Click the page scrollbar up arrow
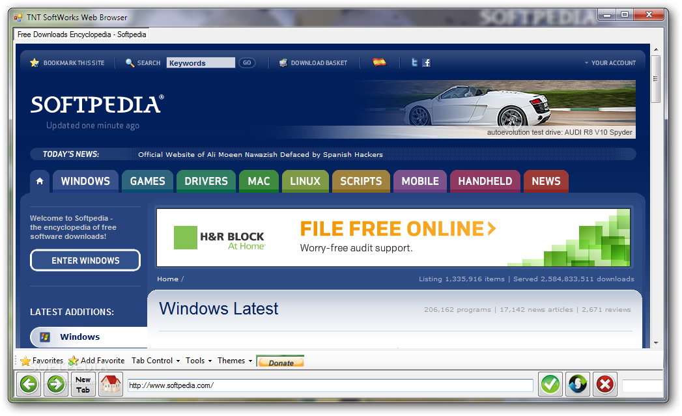The width and height of the screenshot is (682, 416). 655,49
